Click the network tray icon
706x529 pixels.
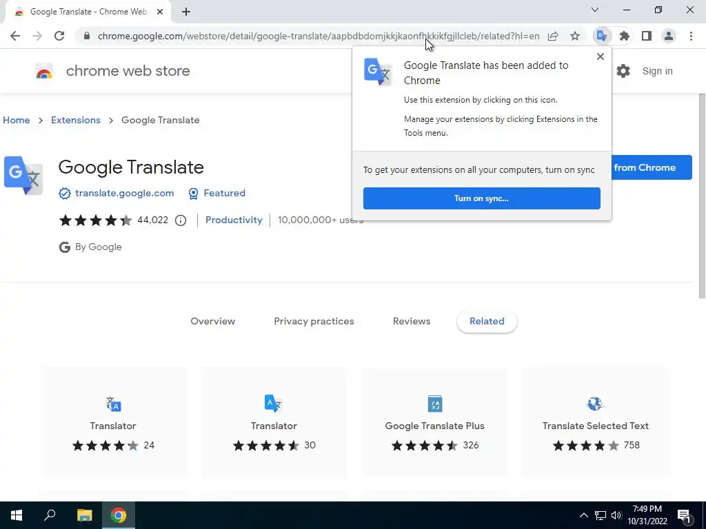pyautogui.click(x=601, y=515)
